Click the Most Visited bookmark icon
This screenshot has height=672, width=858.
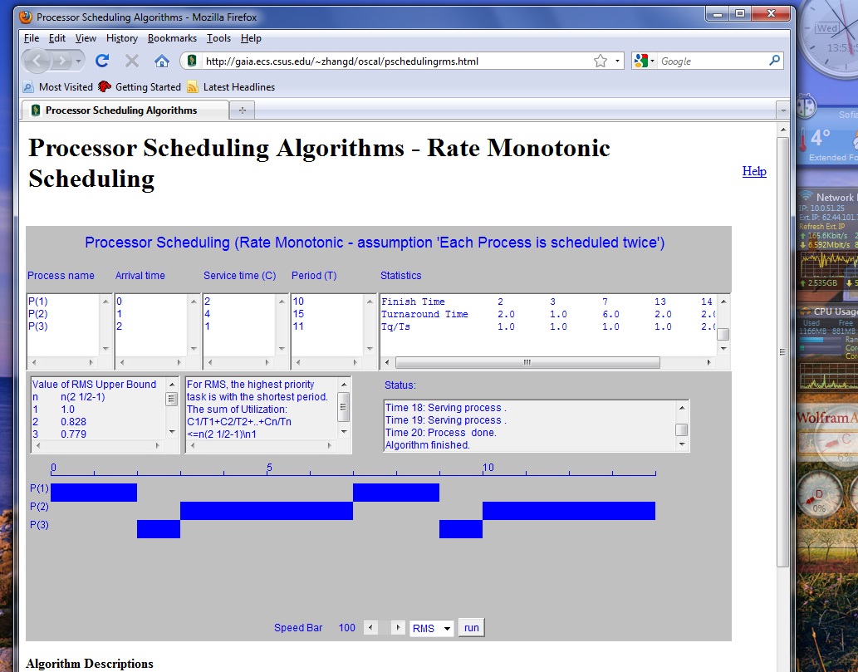[x=28, y=87]
